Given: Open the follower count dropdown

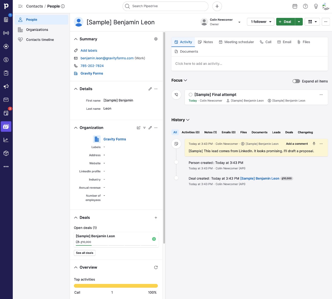Looking at the screenshot, I should point(260,22).
